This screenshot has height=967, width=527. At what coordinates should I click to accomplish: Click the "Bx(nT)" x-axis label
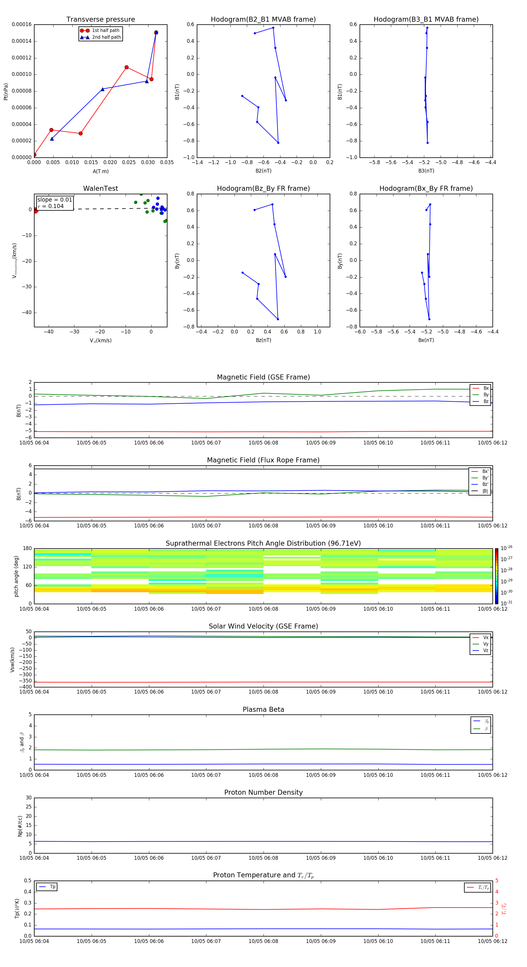pos(426,340)
